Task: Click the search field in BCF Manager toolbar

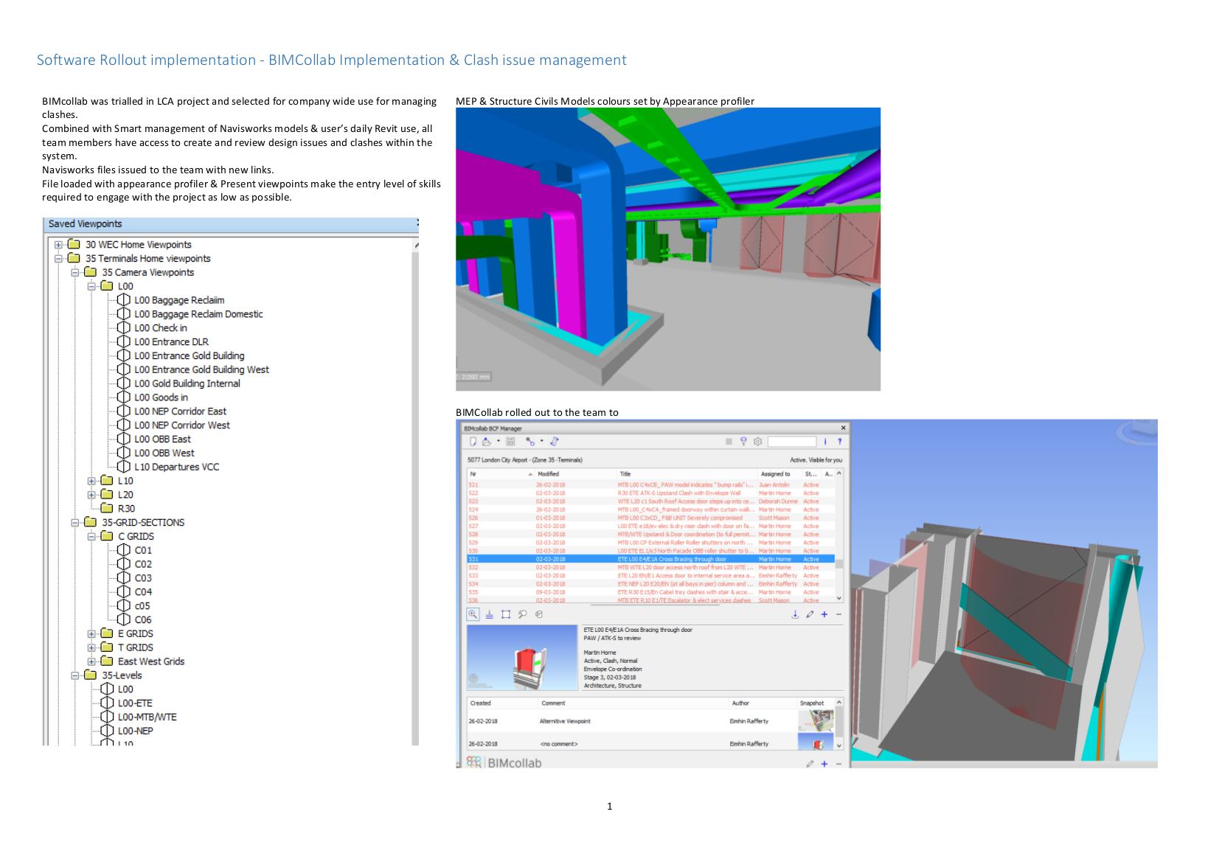Action: 791,442
